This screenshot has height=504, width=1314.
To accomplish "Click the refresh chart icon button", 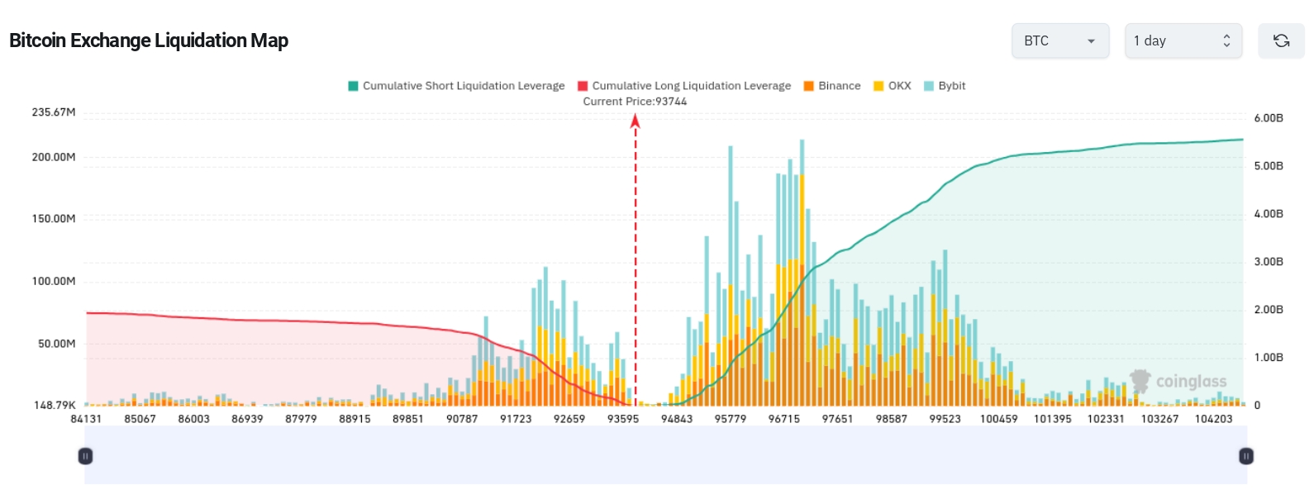I will pos(1281,40).
